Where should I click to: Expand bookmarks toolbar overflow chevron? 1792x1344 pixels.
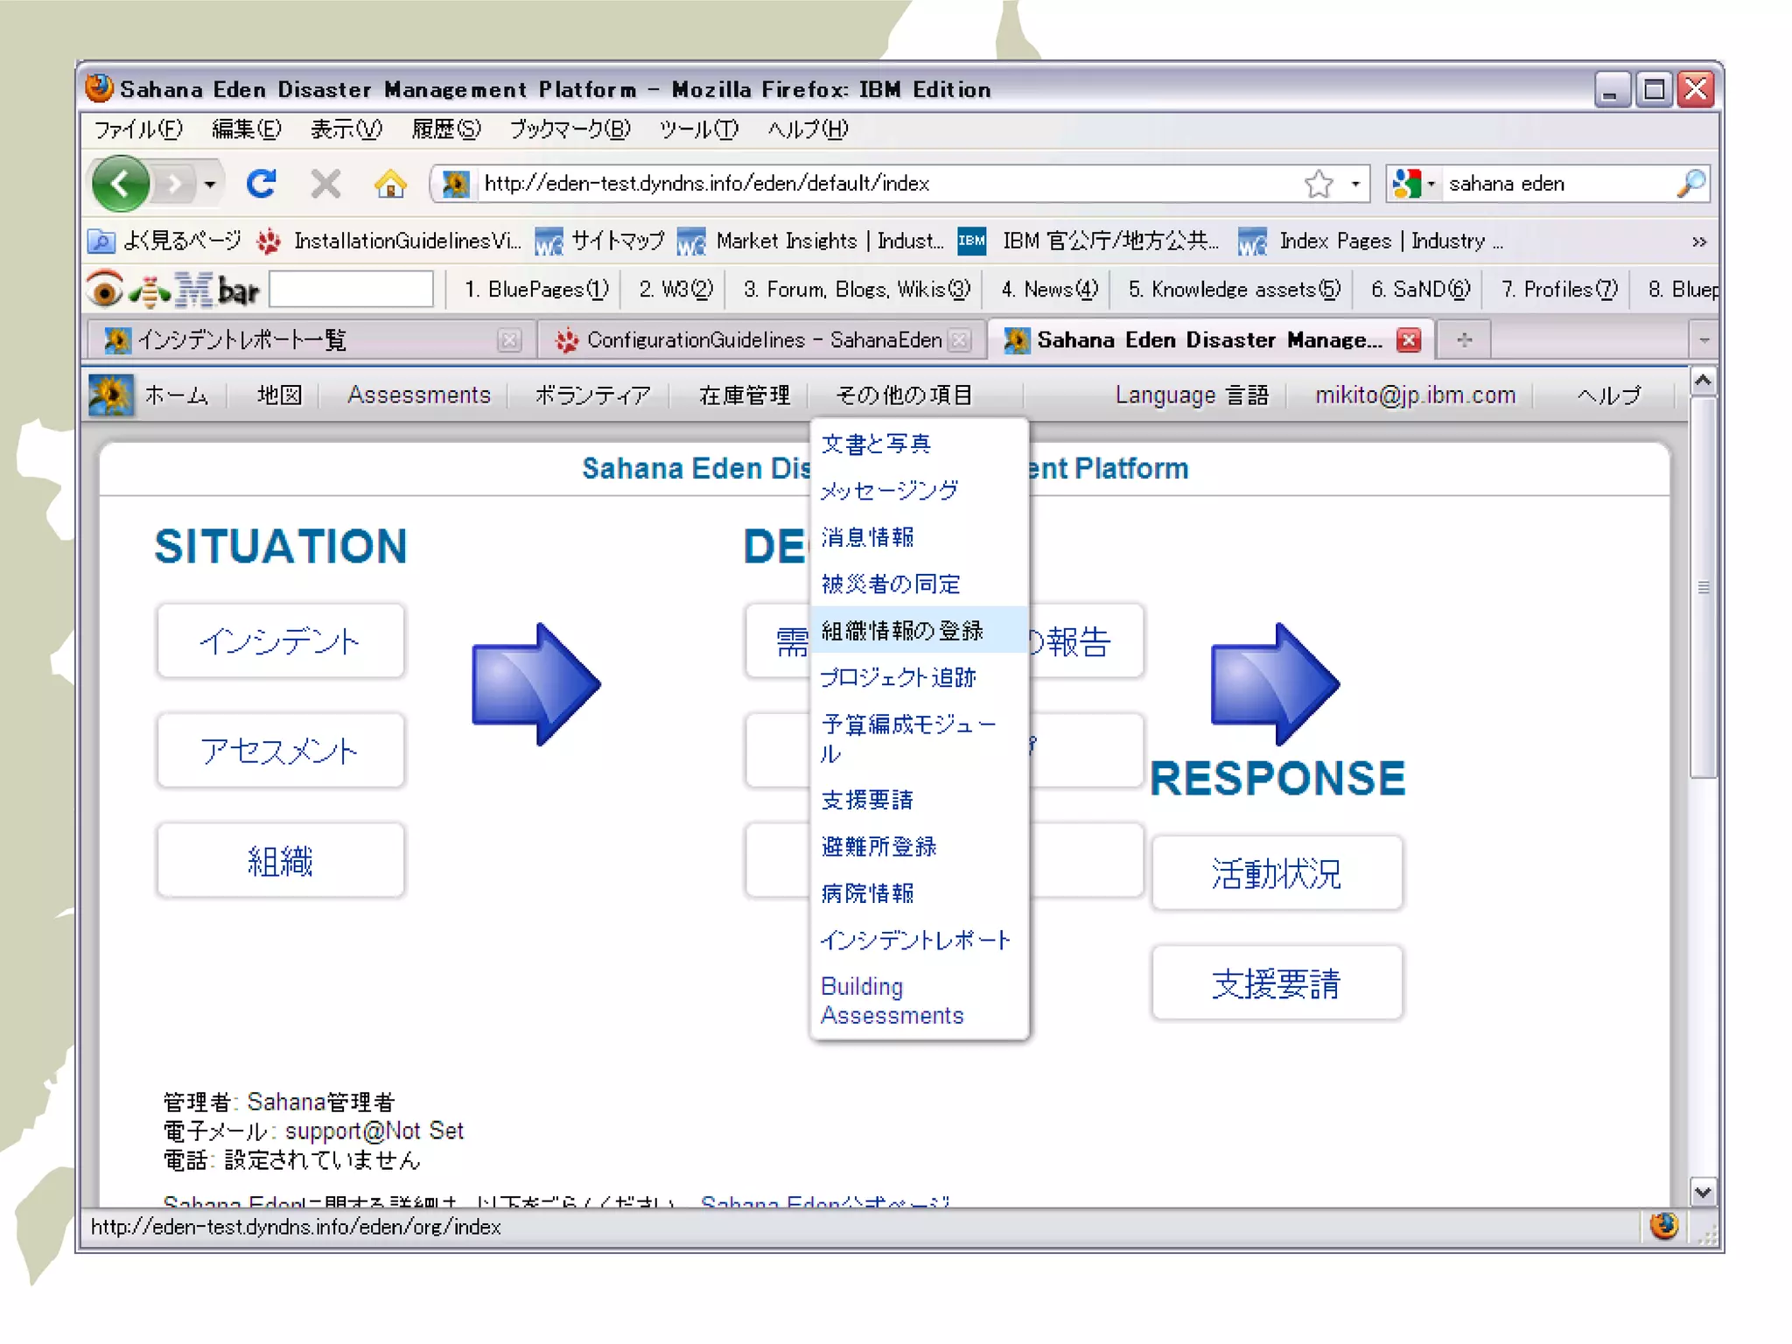1698,241
